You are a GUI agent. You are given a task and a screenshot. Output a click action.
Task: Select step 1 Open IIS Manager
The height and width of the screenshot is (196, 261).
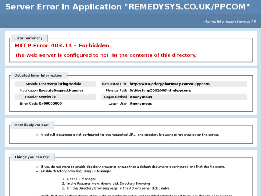pyautogui.click(x=81, y=179)
